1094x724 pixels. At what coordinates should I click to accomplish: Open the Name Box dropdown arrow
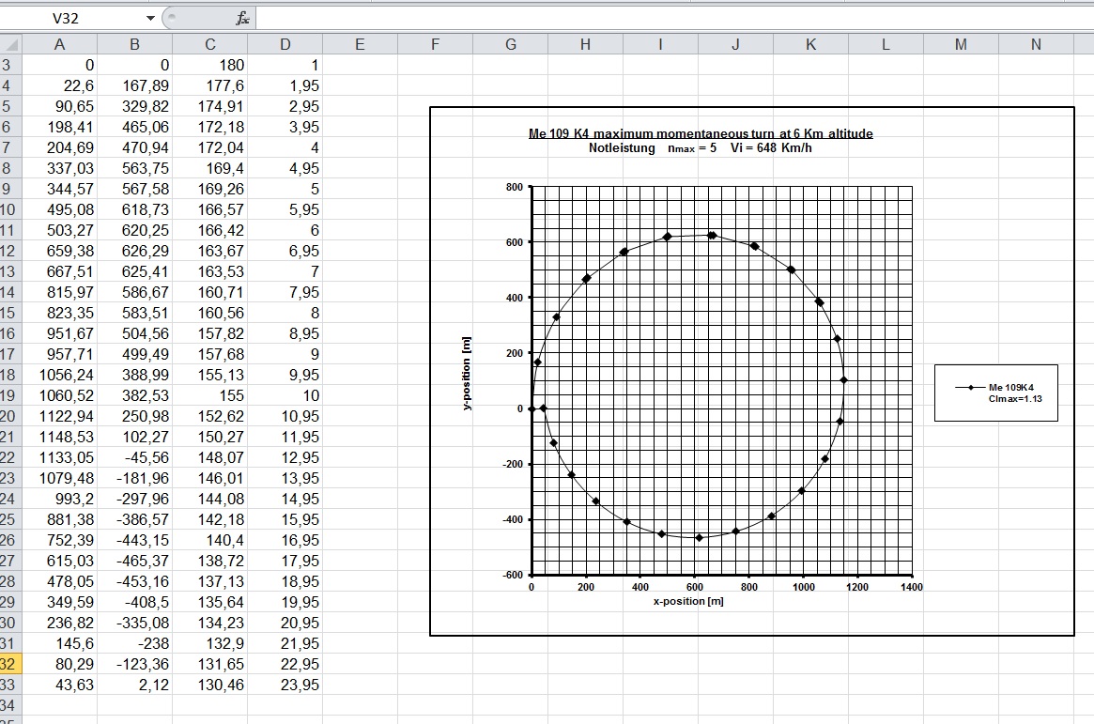point(150,18)
